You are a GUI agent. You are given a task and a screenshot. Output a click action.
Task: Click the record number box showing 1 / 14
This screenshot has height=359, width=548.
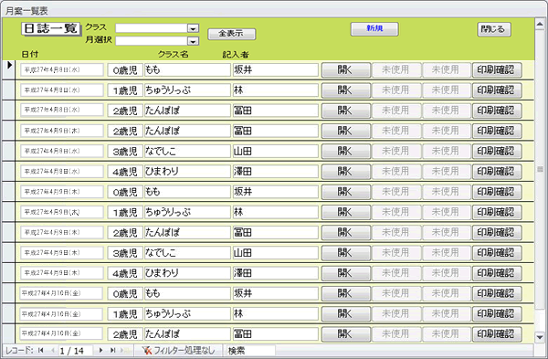click(75, 351)
